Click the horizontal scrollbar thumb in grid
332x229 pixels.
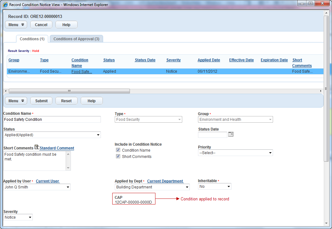pos(69,91)
